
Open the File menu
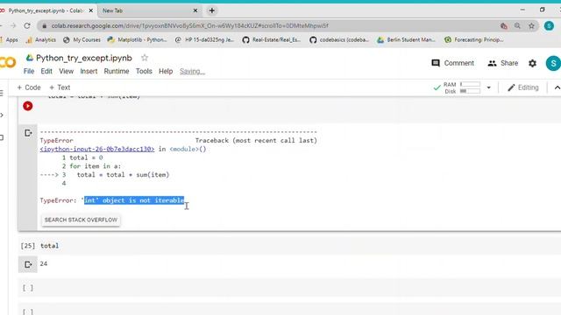[x=29, y=71]
